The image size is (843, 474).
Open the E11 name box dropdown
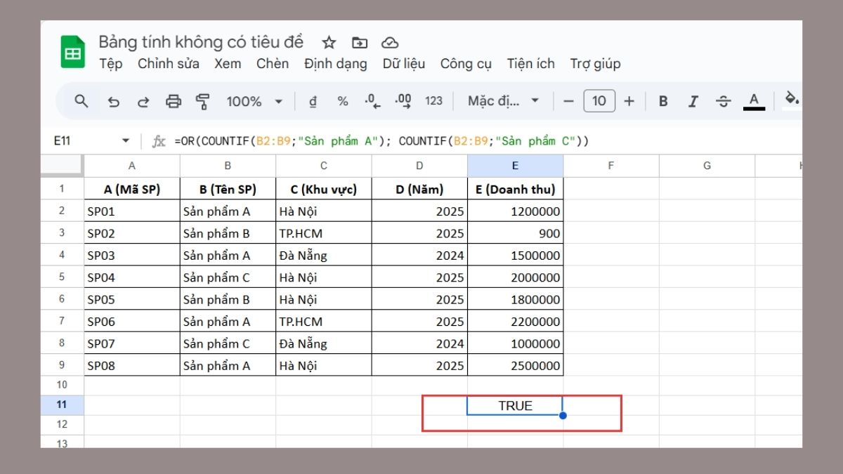click(x=126, y=141)
